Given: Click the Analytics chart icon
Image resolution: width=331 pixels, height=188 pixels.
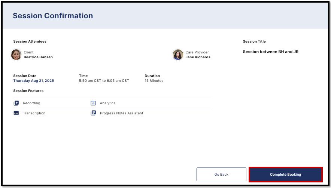Looking at the screenshot, I should pyautogui.click(x=93, y=103).
